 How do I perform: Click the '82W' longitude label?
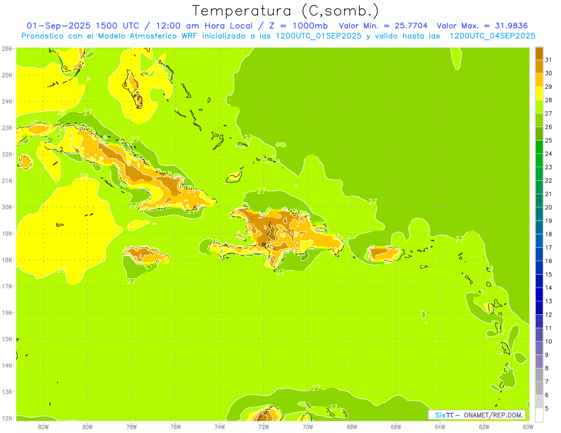pyautogui.click(x=43, y=426)
